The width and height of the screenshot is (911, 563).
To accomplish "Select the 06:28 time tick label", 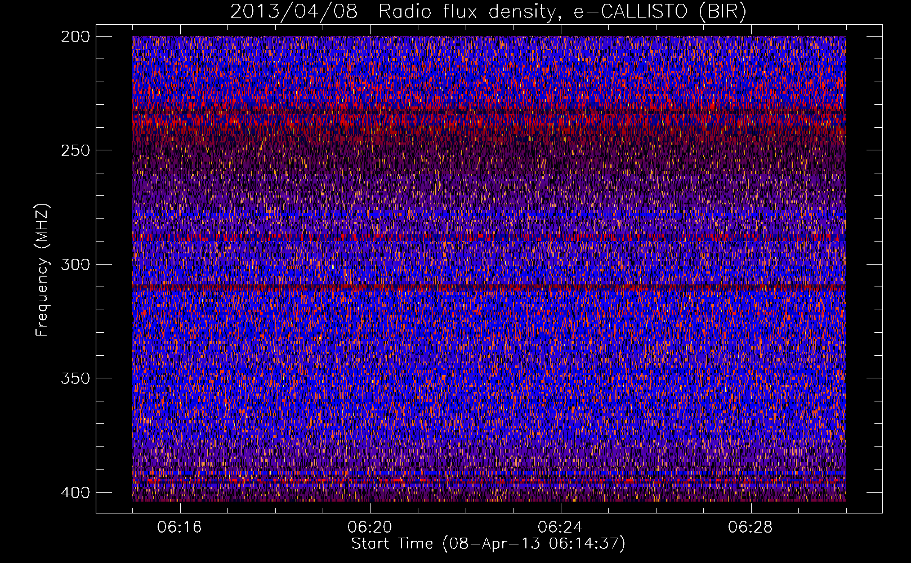I will click(751, 528).
